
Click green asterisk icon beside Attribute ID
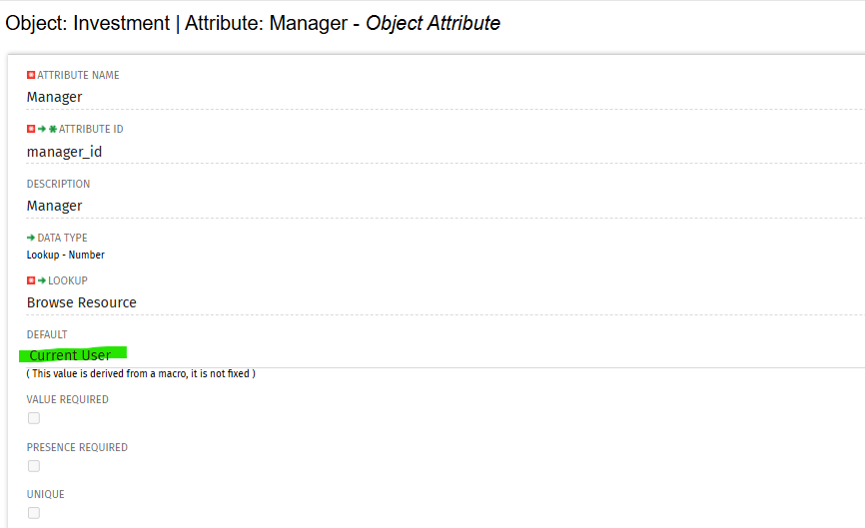(x=53, y=129)
